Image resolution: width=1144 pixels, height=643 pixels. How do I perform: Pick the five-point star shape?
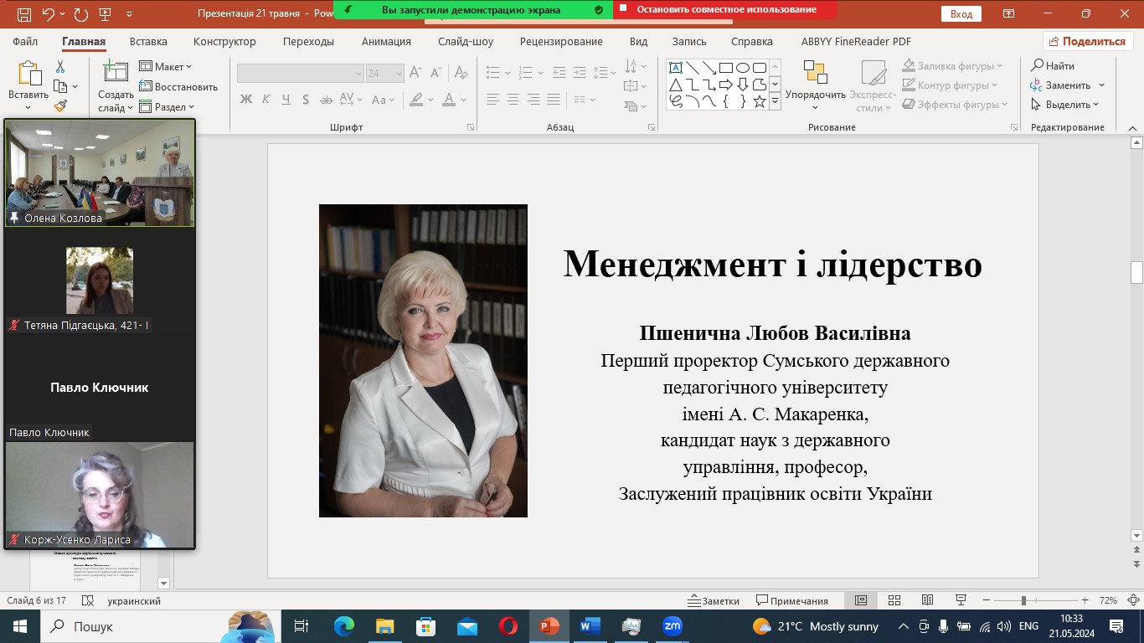click(759, 102)
